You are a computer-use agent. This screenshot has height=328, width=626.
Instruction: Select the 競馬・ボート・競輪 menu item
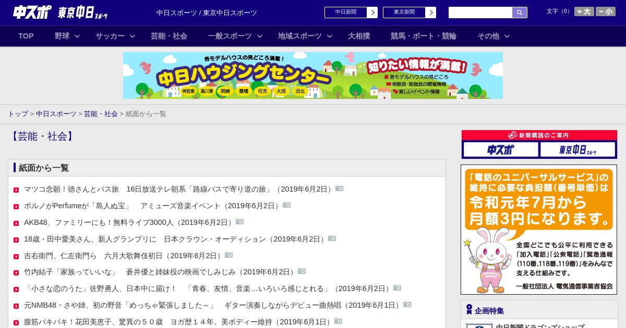424,36
